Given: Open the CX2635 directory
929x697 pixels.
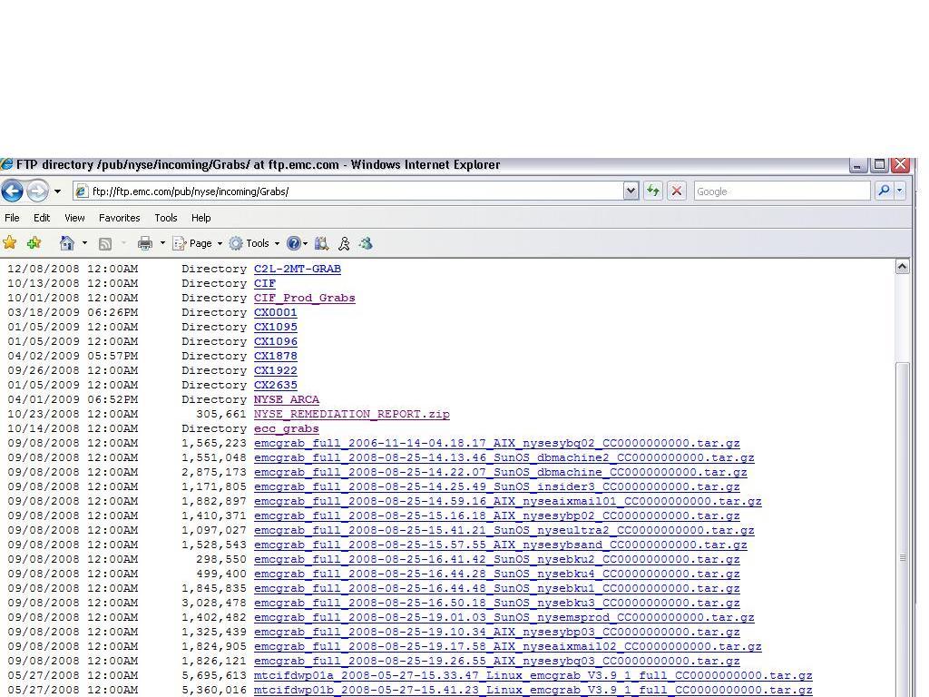Looking at the screenshot, I should point(276,385).
